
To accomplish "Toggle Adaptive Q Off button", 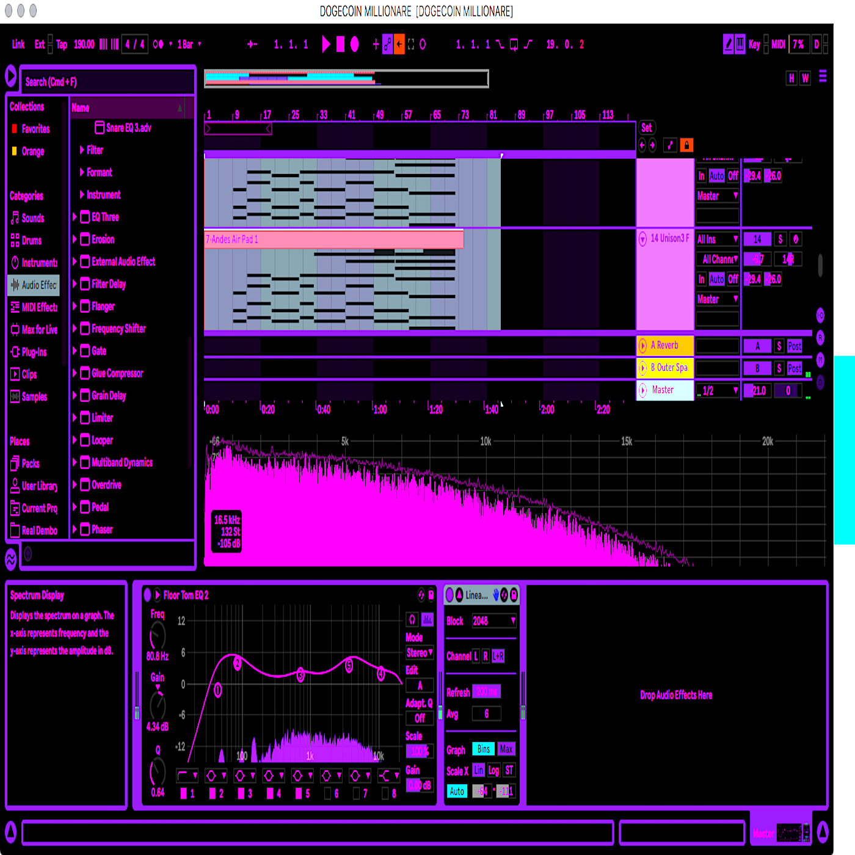I will click(420, 718).
